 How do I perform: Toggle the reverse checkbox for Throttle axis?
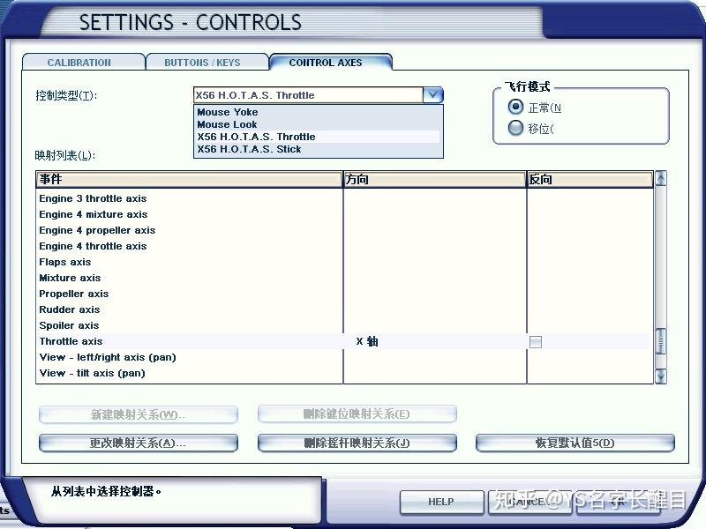(536, 341)
